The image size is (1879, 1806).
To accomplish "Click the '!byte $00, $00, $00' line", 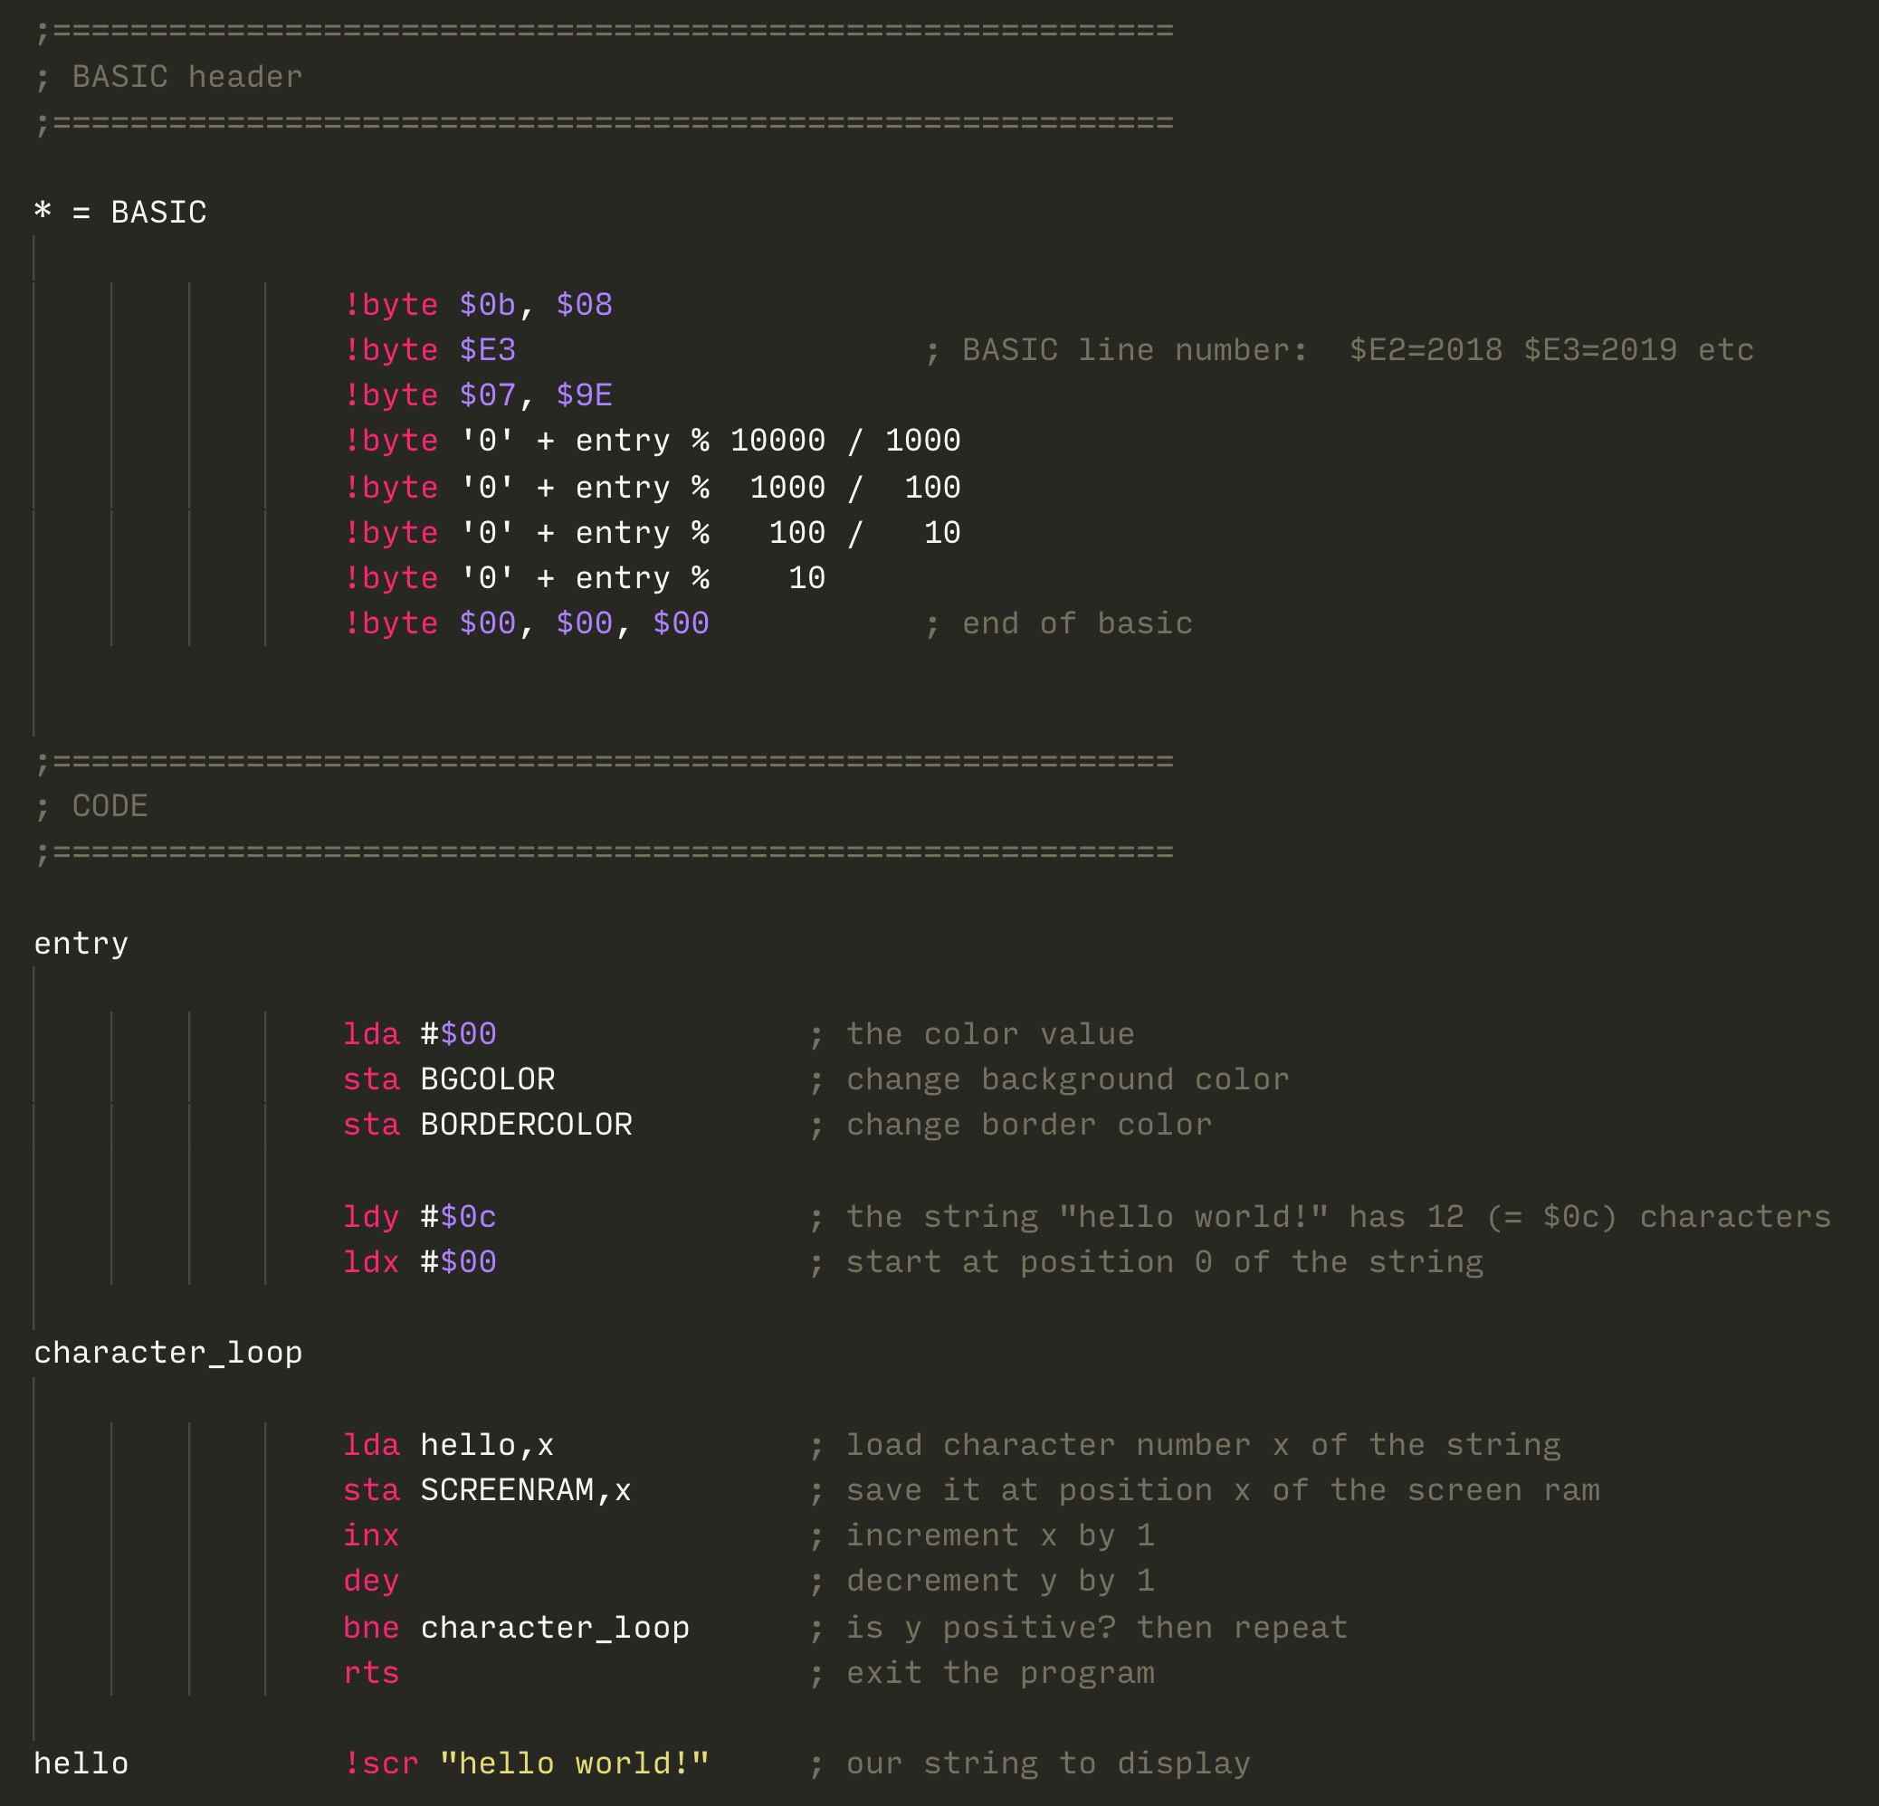I will [526, 623].
